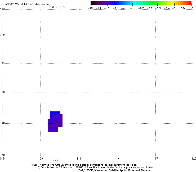The width and height of the screenshot is (196, 172).
Task: Click latitude axis label "-52"
Action: point(2,35)
